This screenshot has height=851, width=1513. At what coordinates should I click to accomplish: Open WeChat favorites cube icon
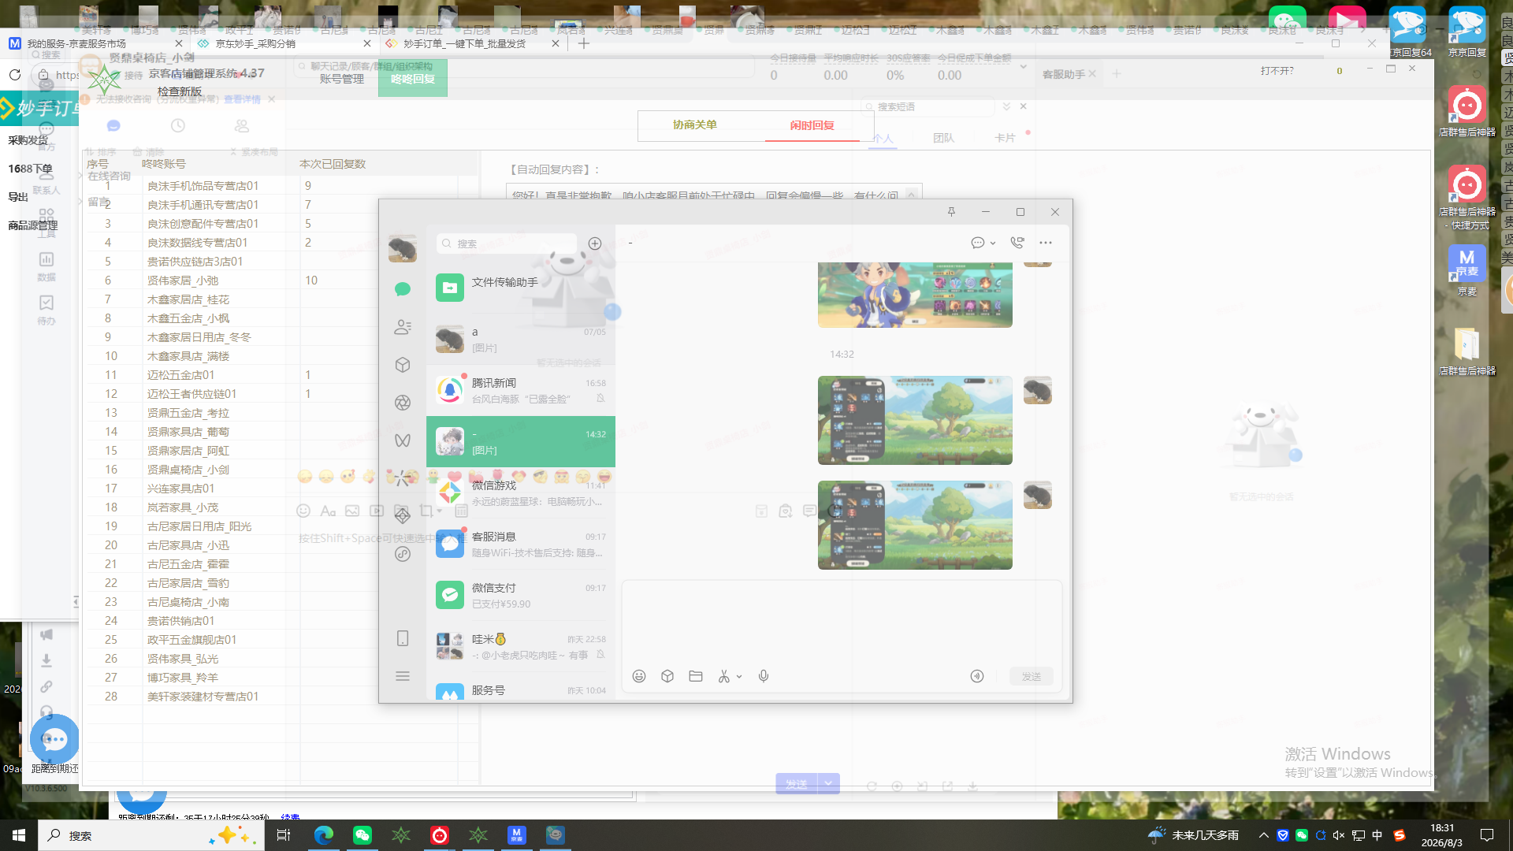click(403, 365)
